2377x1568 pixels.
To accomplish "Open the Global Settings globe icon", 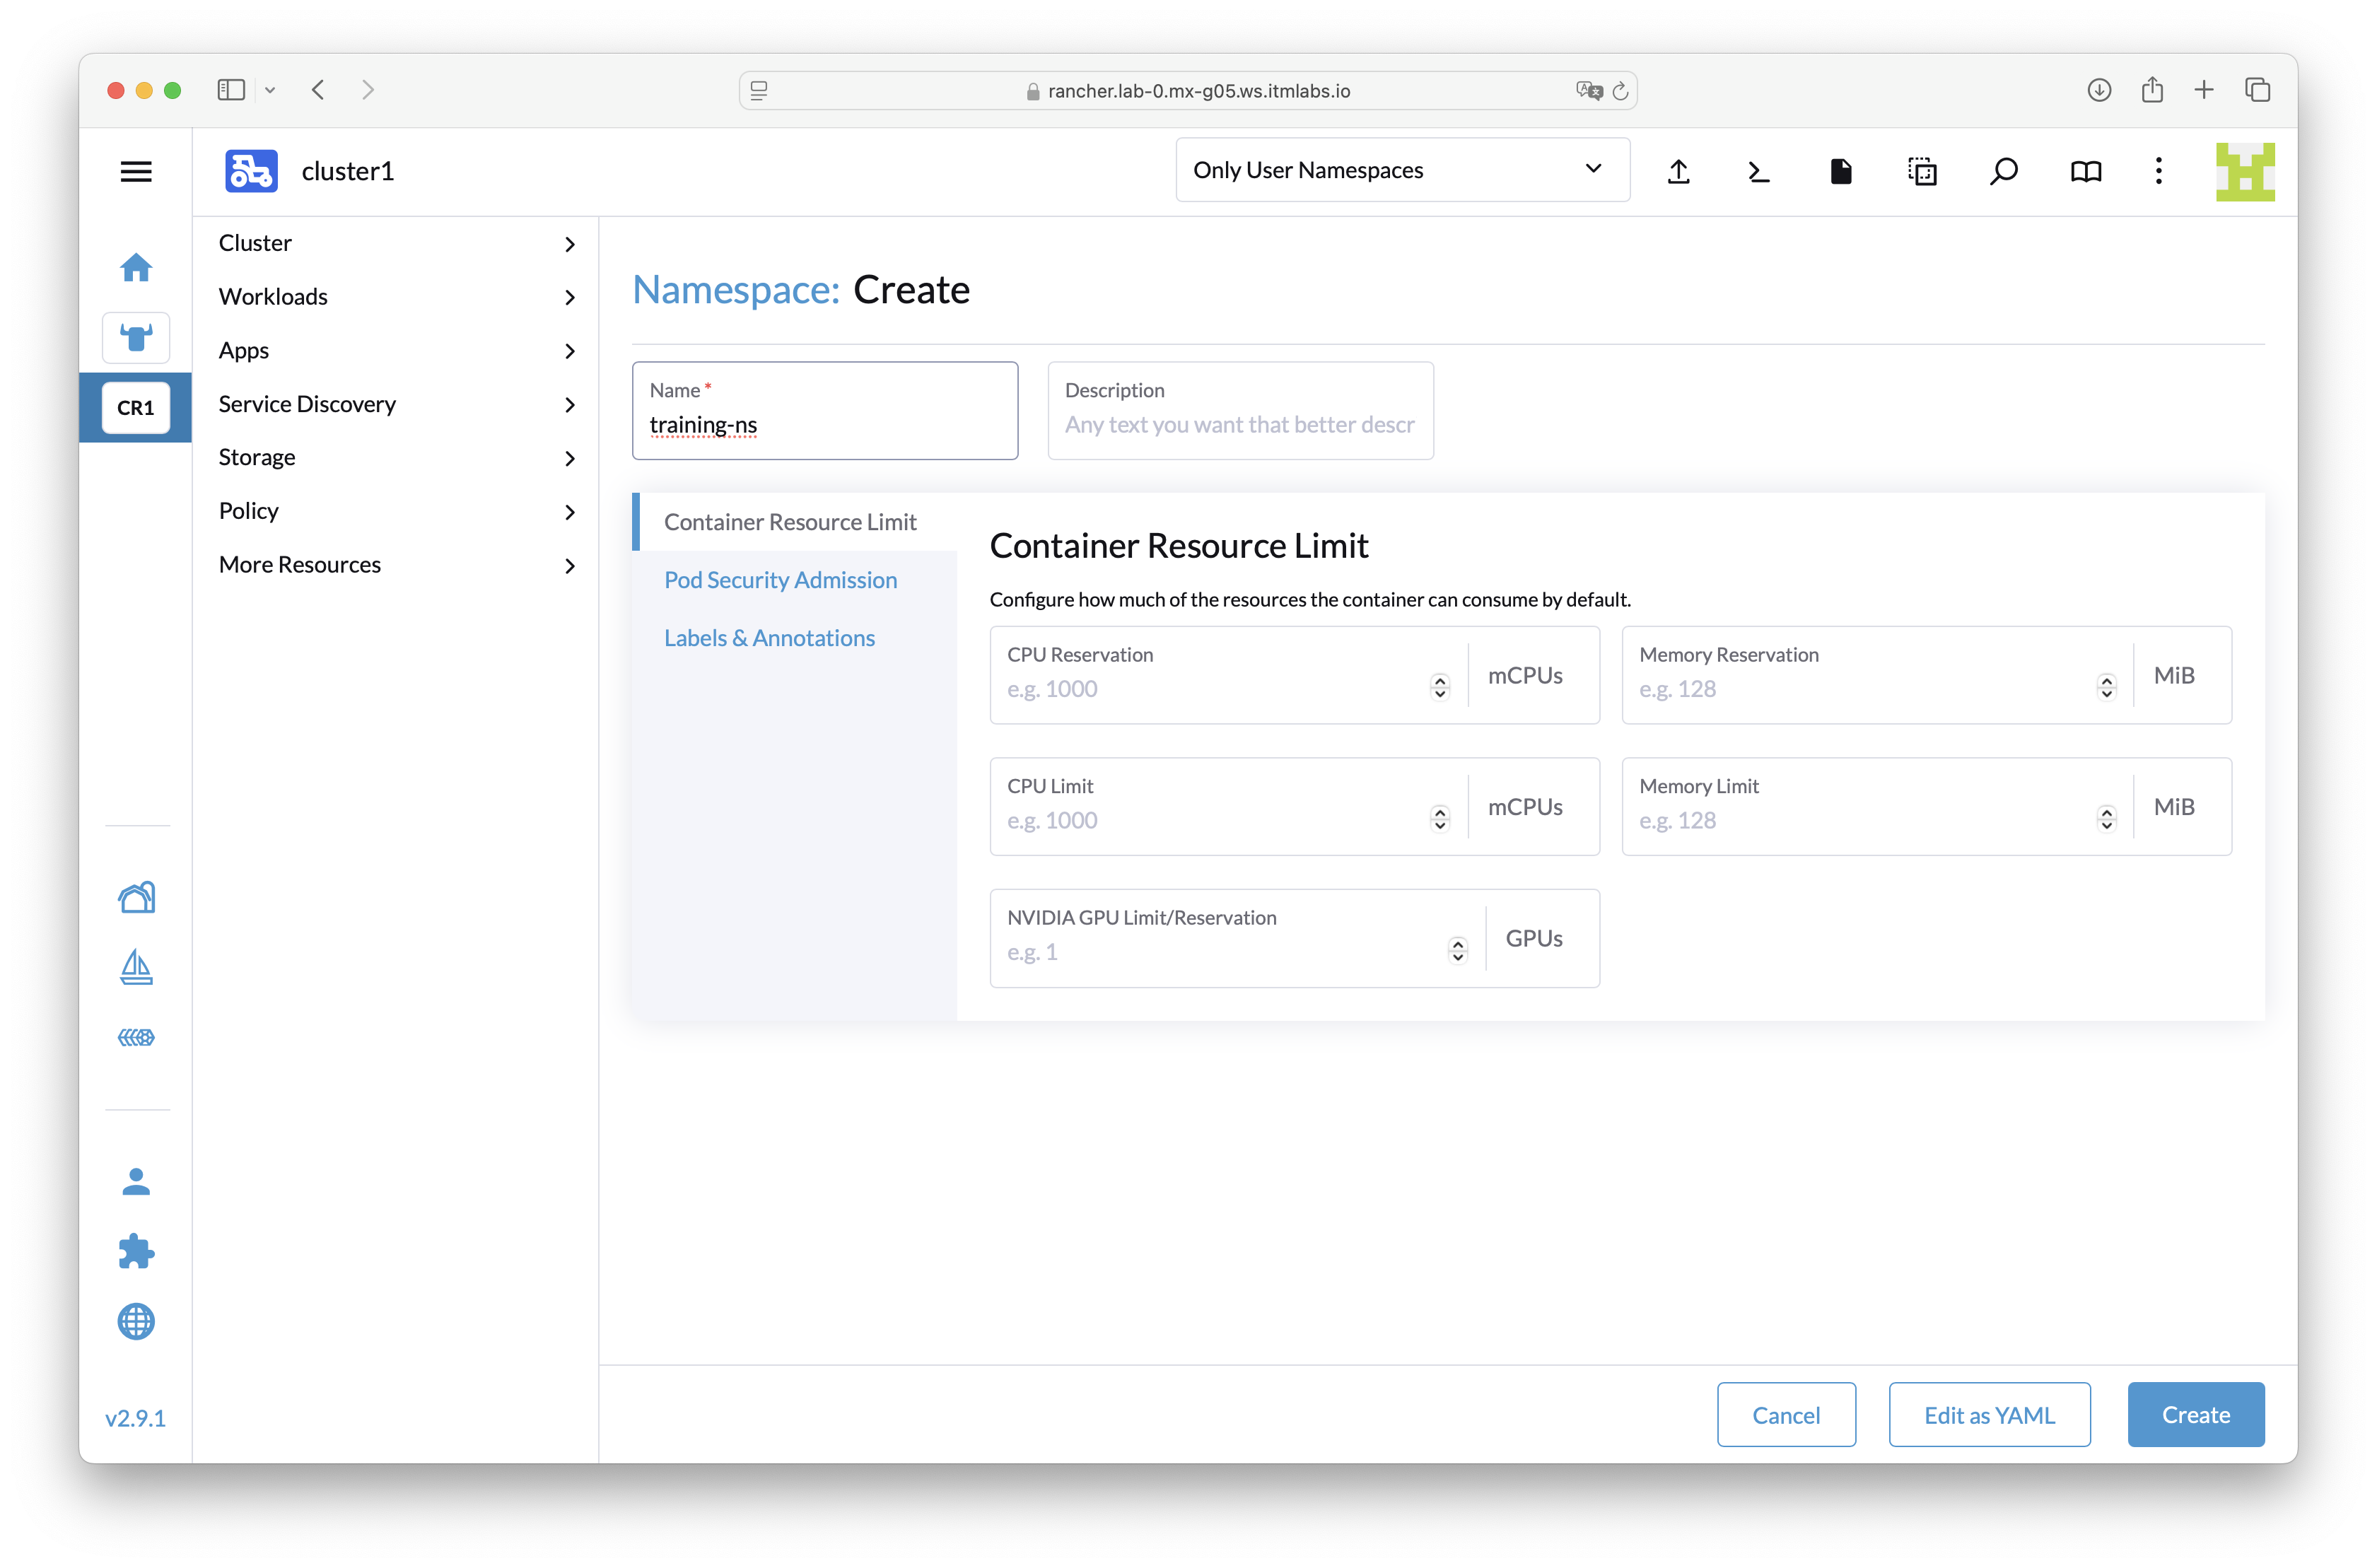I will pyautogui.click(x=136, y=1321).
